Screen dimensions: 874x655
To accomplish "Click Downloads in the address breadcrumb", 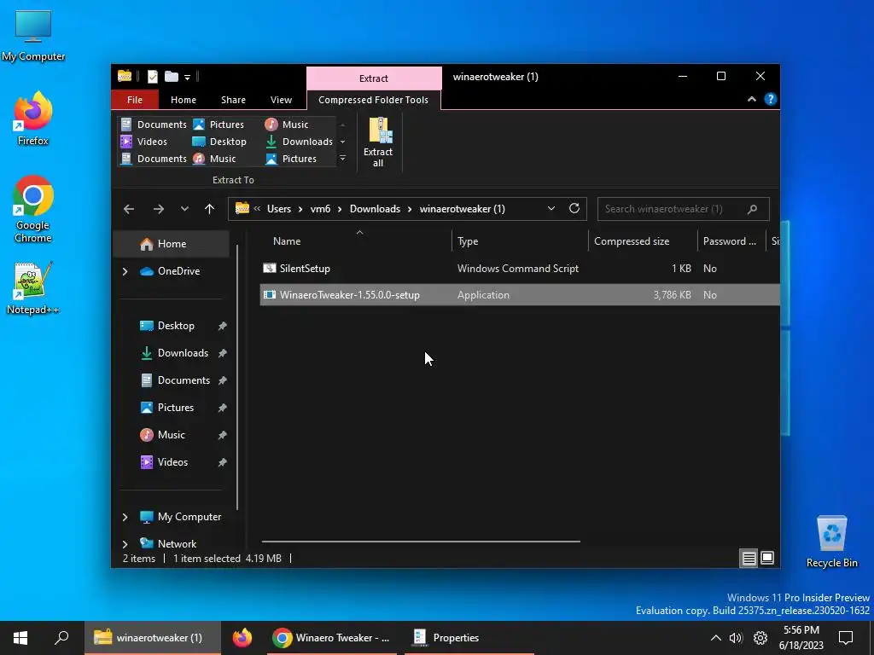I will click(375, 209).
